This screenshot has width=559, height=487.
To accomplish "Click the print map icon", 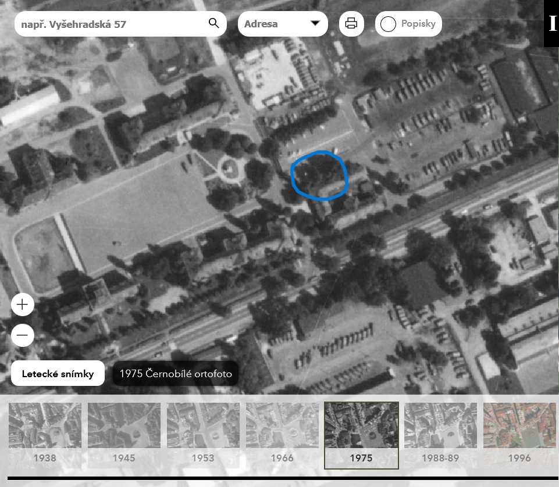I will (351, 23).
